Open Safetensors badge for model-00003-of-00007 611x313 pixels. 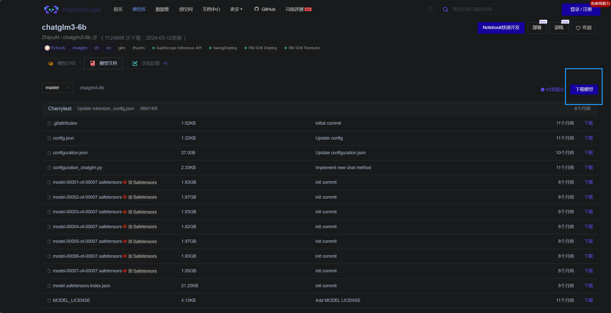[143, 212]
